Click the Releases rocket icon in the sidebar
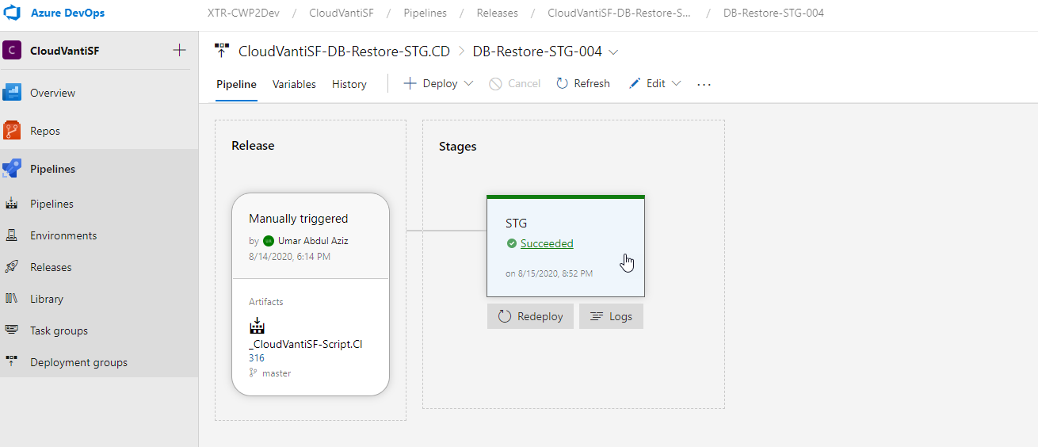The image size is (1038, 447). 12,267
